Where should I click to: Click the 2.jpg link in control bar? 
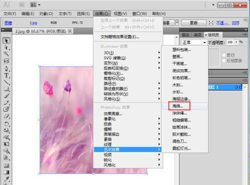pos(33,22)
